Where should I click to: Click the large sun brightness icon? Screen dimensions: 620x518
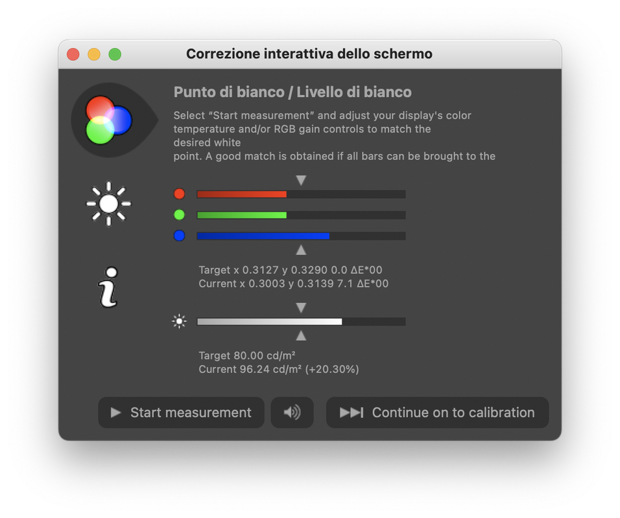click(x=109, y=204)
